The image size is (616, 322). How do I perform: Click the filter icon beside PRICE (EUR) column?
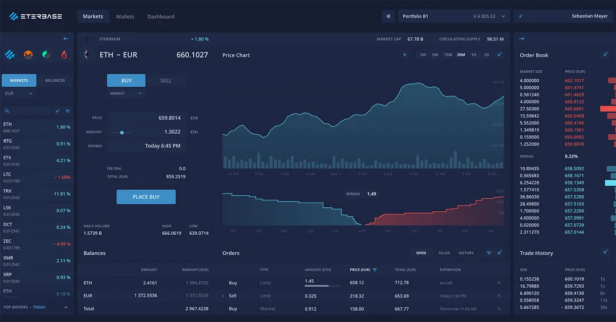tap(375, 269)
